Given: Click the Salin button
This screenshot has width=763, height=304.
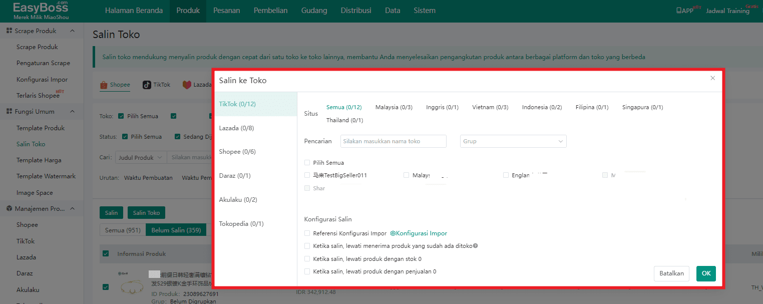Looking at the screenshot, I should tap(111, 213).
